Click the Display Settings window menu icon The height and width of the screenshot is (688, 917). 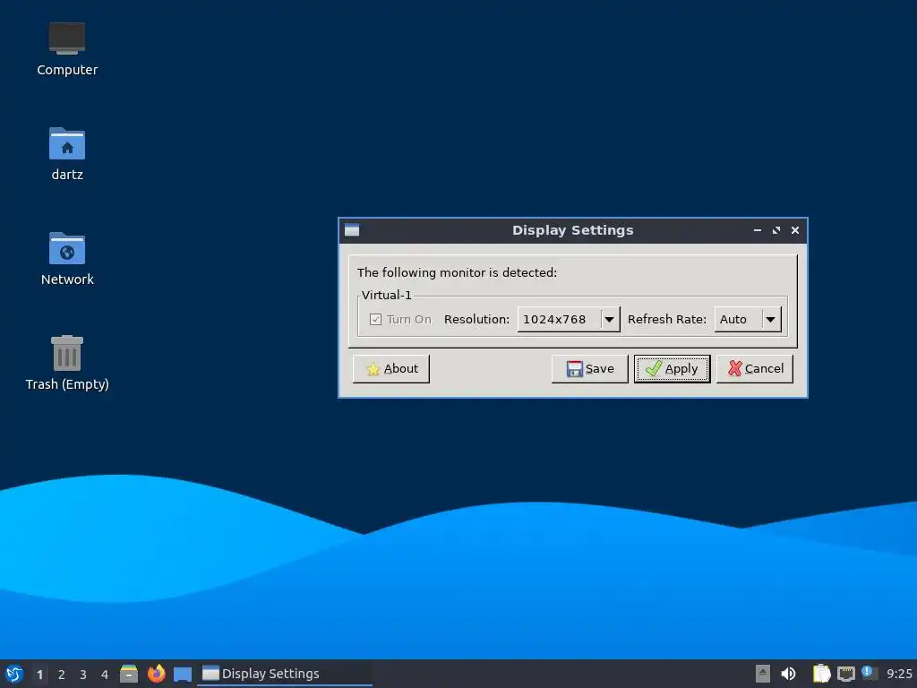tap(351, 230)
